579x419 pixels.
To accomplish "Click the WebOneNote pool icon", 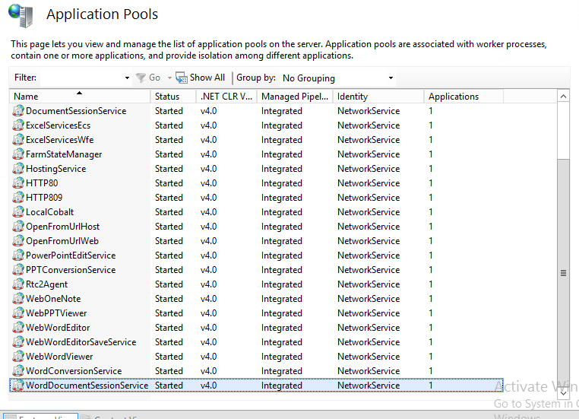I will pos(18,298).
